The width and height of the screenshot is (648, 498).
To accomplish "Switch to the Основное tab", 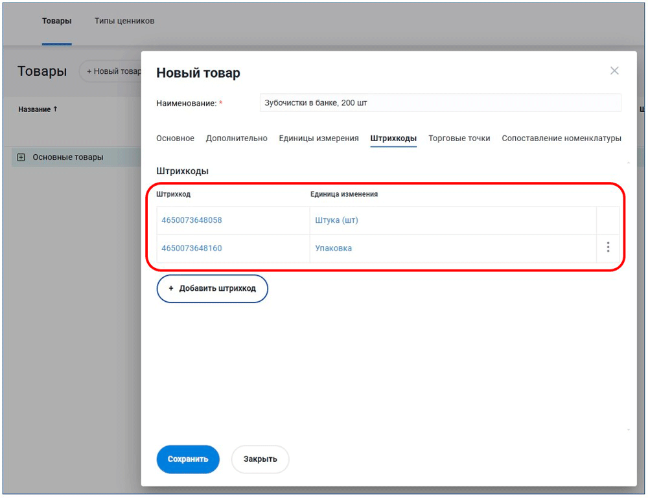I will [175, 138].
